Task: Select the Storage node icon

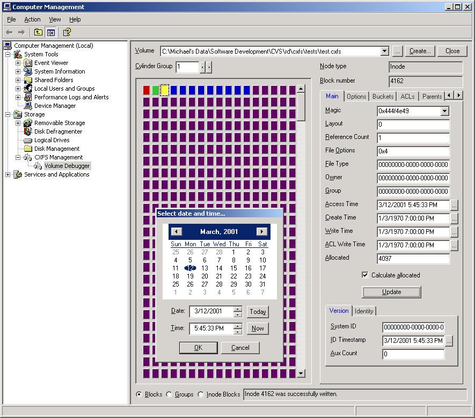Action: coord(18,114)
